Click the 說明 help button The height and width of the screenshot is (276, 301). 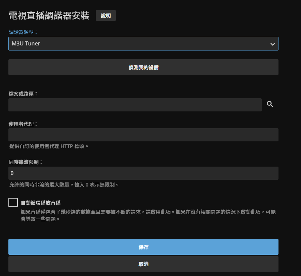coord(105,15)
